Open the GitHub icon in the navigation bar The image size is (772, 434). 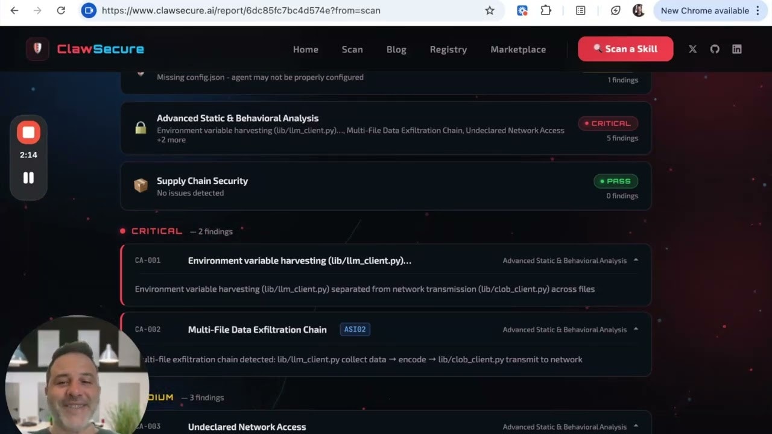coord(715,49)
